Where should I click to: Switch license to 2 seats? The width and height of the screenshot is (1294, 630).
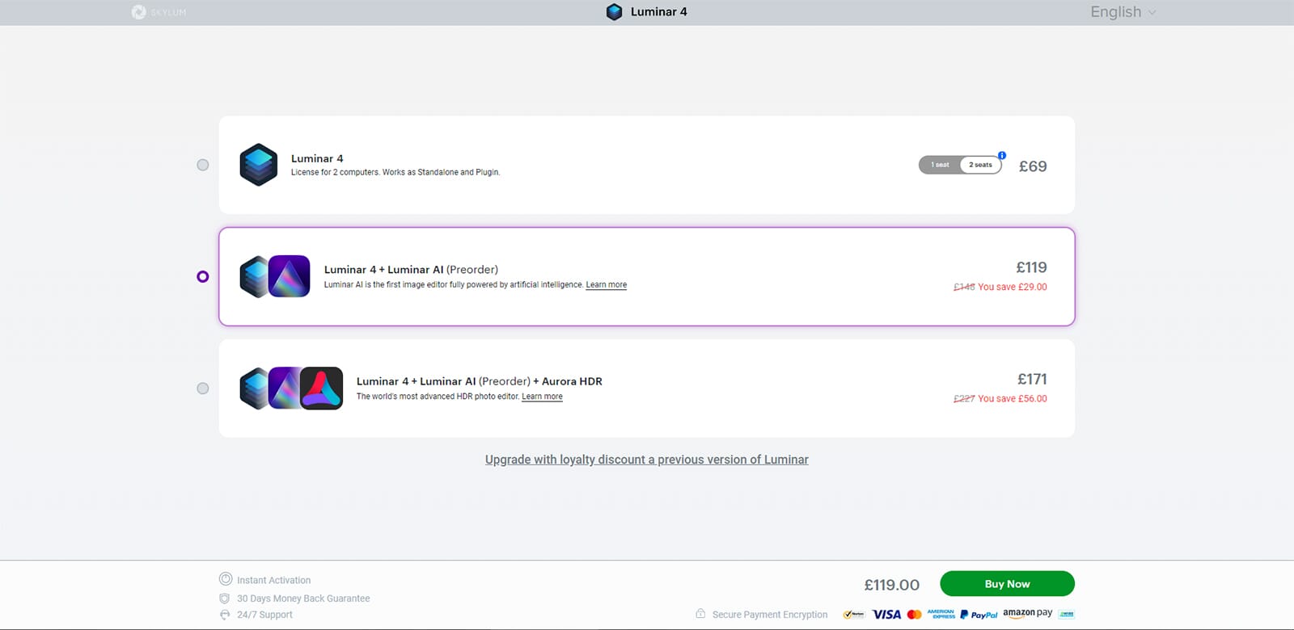click(x=980, y=165)
